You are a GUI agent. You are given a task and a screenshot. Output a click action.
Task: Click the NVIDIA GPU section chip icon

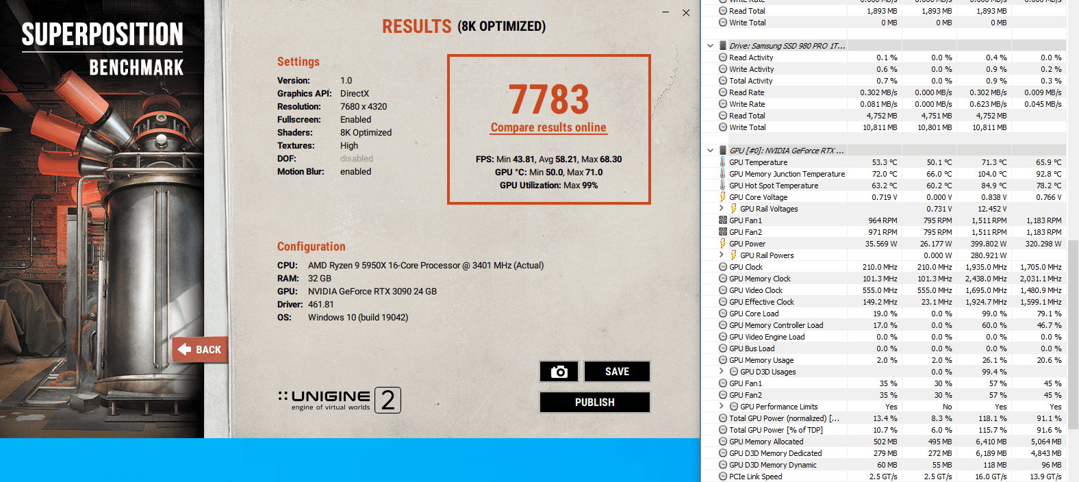[722, 151]
